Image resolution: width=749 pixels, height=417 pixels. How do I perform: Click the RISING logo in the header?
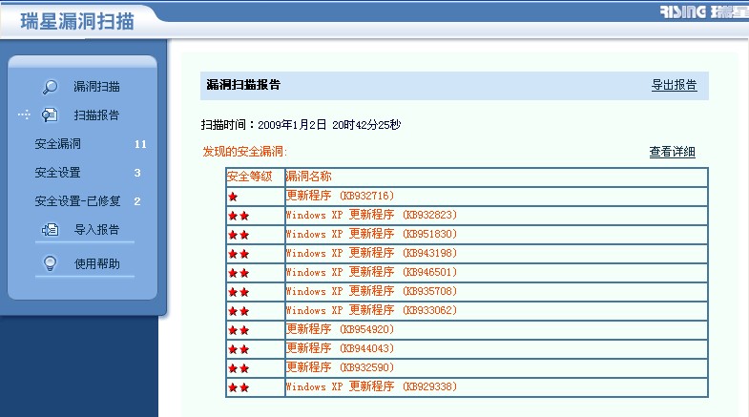(704, 11)
